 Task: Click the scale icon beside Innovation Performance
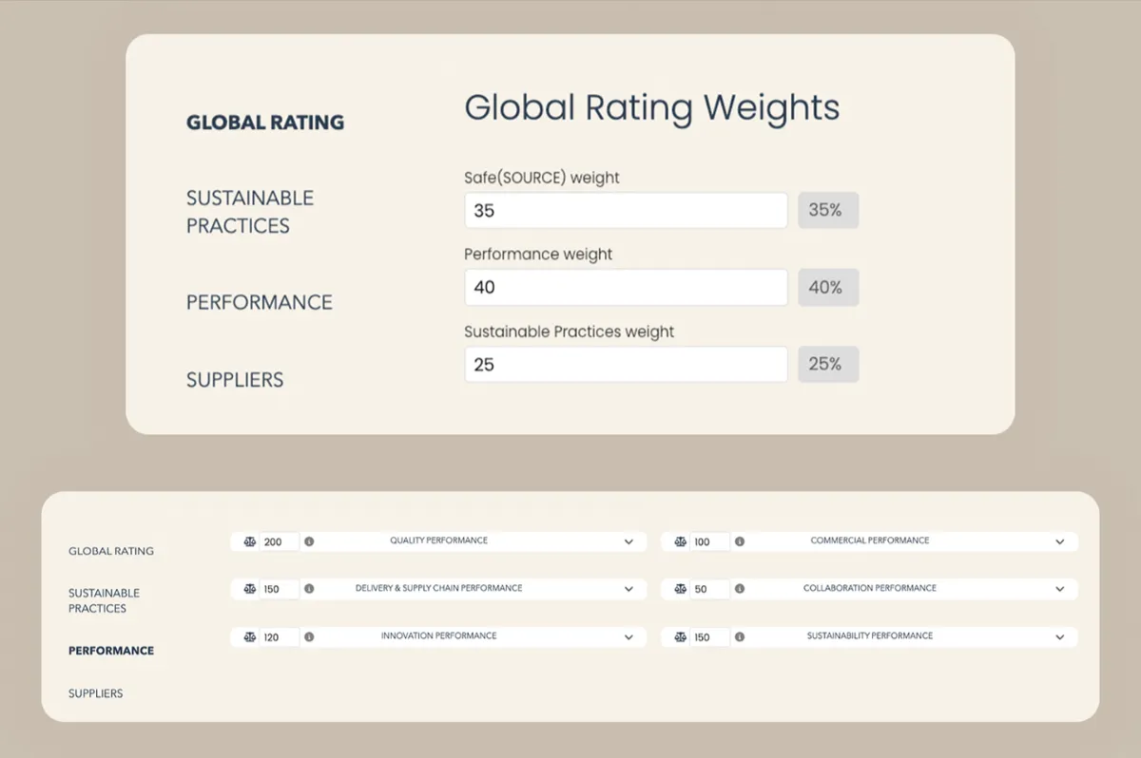point(249,636)
